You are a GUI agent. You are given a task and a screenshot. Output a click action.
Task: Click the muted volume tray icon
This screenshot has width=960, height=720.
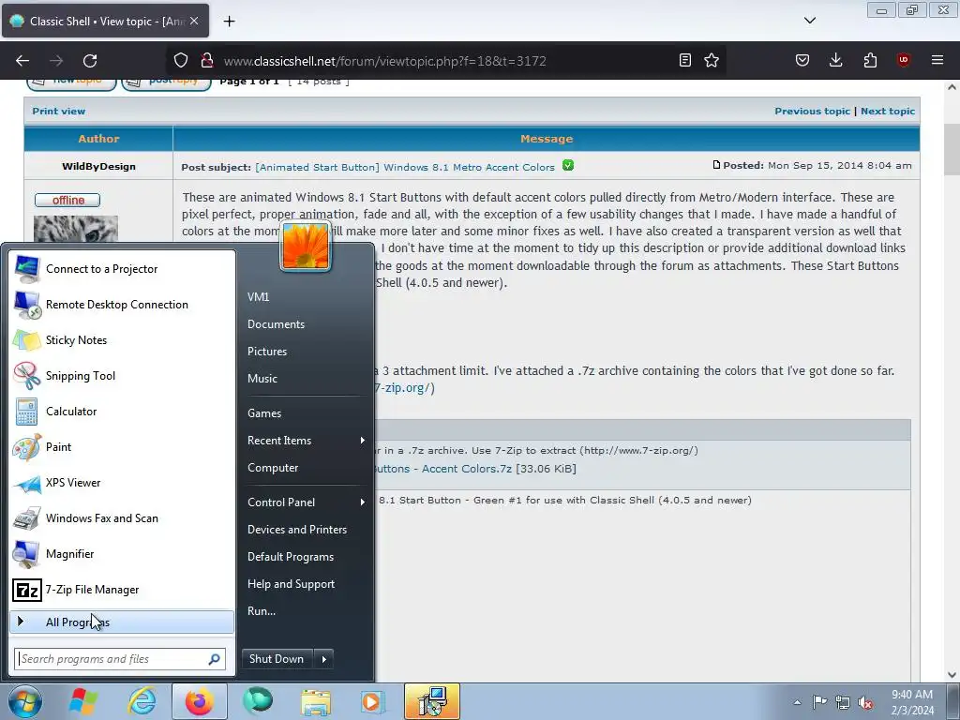click(865, 703)
